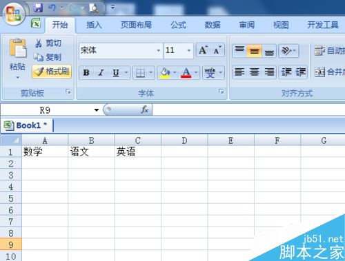
Task: Open the text orientation tool
Action: click(x=288, y=51)
